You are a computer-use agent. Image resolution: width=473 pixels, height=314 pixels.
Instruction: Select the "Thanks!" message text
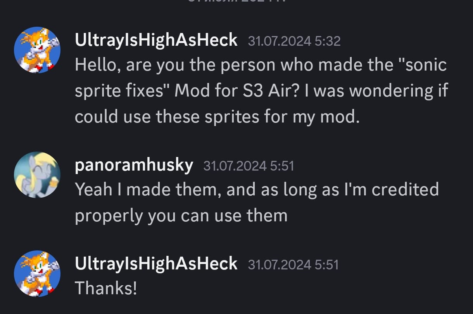coord(105,288)
